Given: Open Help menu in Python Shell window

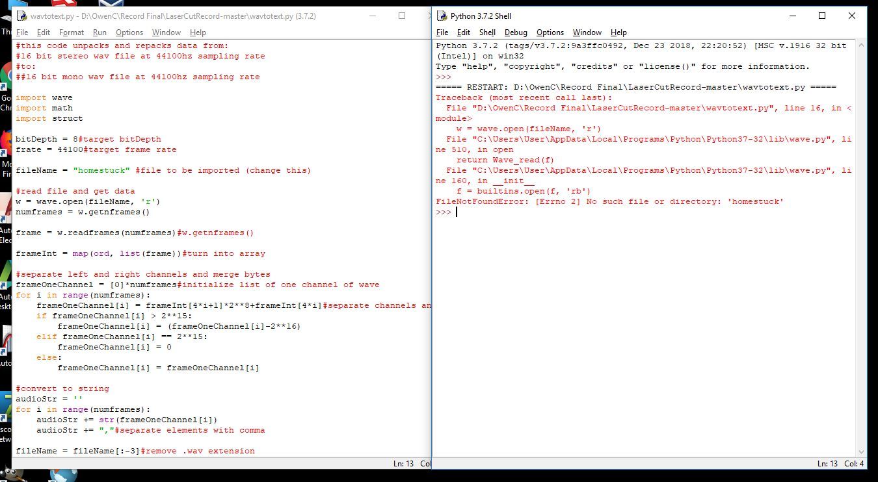Looking at the screenshot, I should (619, 32).
